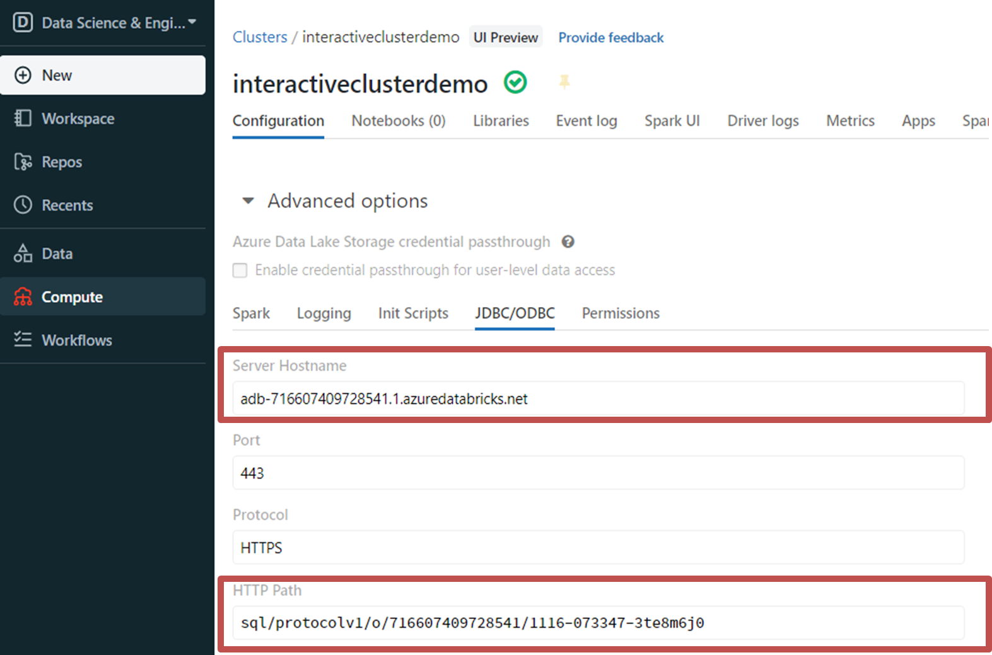Click the pin icon beside cluster name
Viewport: 992px width, 655px height.
point(564,81)
